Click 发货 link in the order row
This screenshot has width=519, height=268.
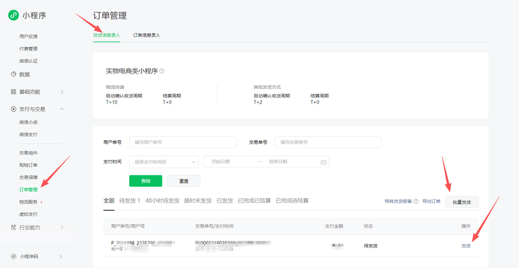[x=466, y=246]
